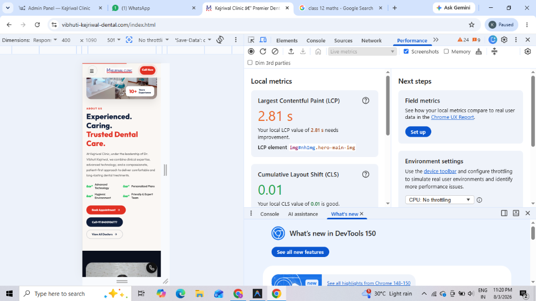
Task: Click See all new features button
Action: tap(300, 252)
